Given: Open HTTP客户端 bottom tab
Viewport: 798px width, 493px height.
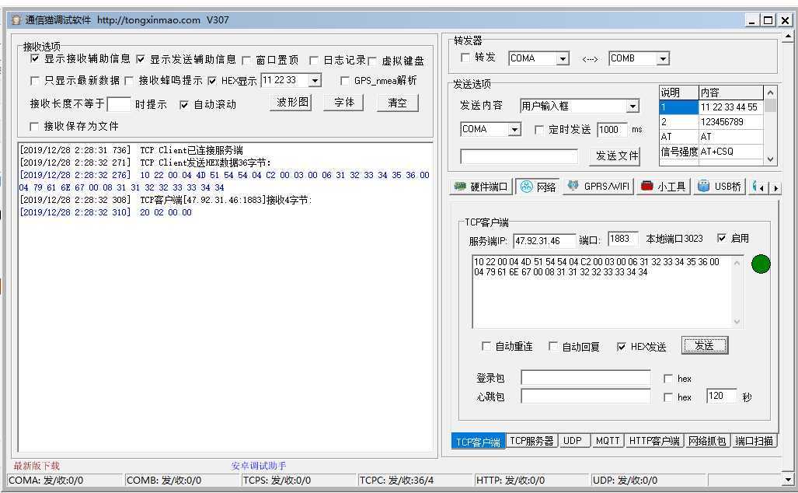Looking at the screenshot, I should pyautogui.click(x=654, y=441).
